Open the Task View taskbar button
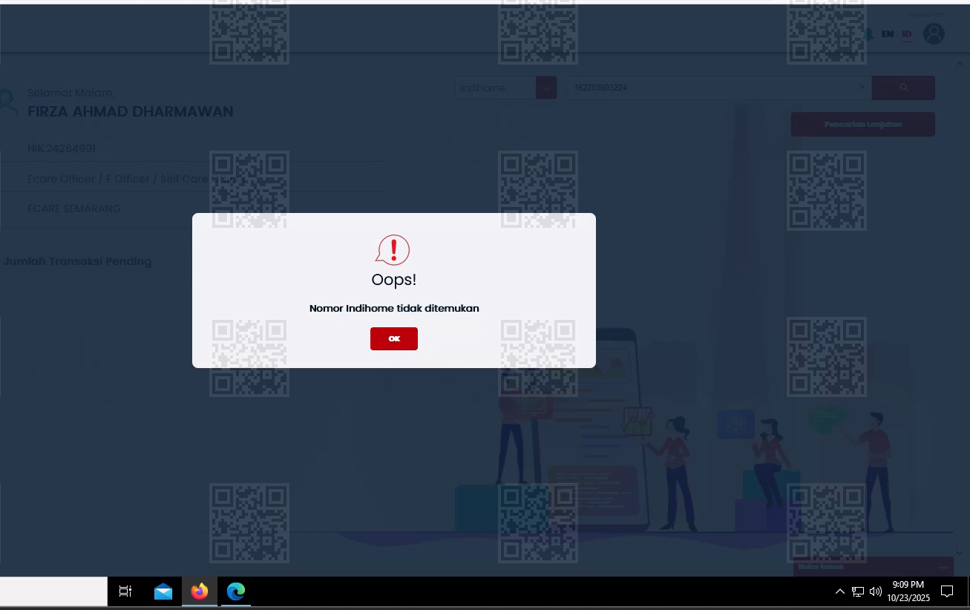Screen dimensions: 970x610 (x=125, y=591)
